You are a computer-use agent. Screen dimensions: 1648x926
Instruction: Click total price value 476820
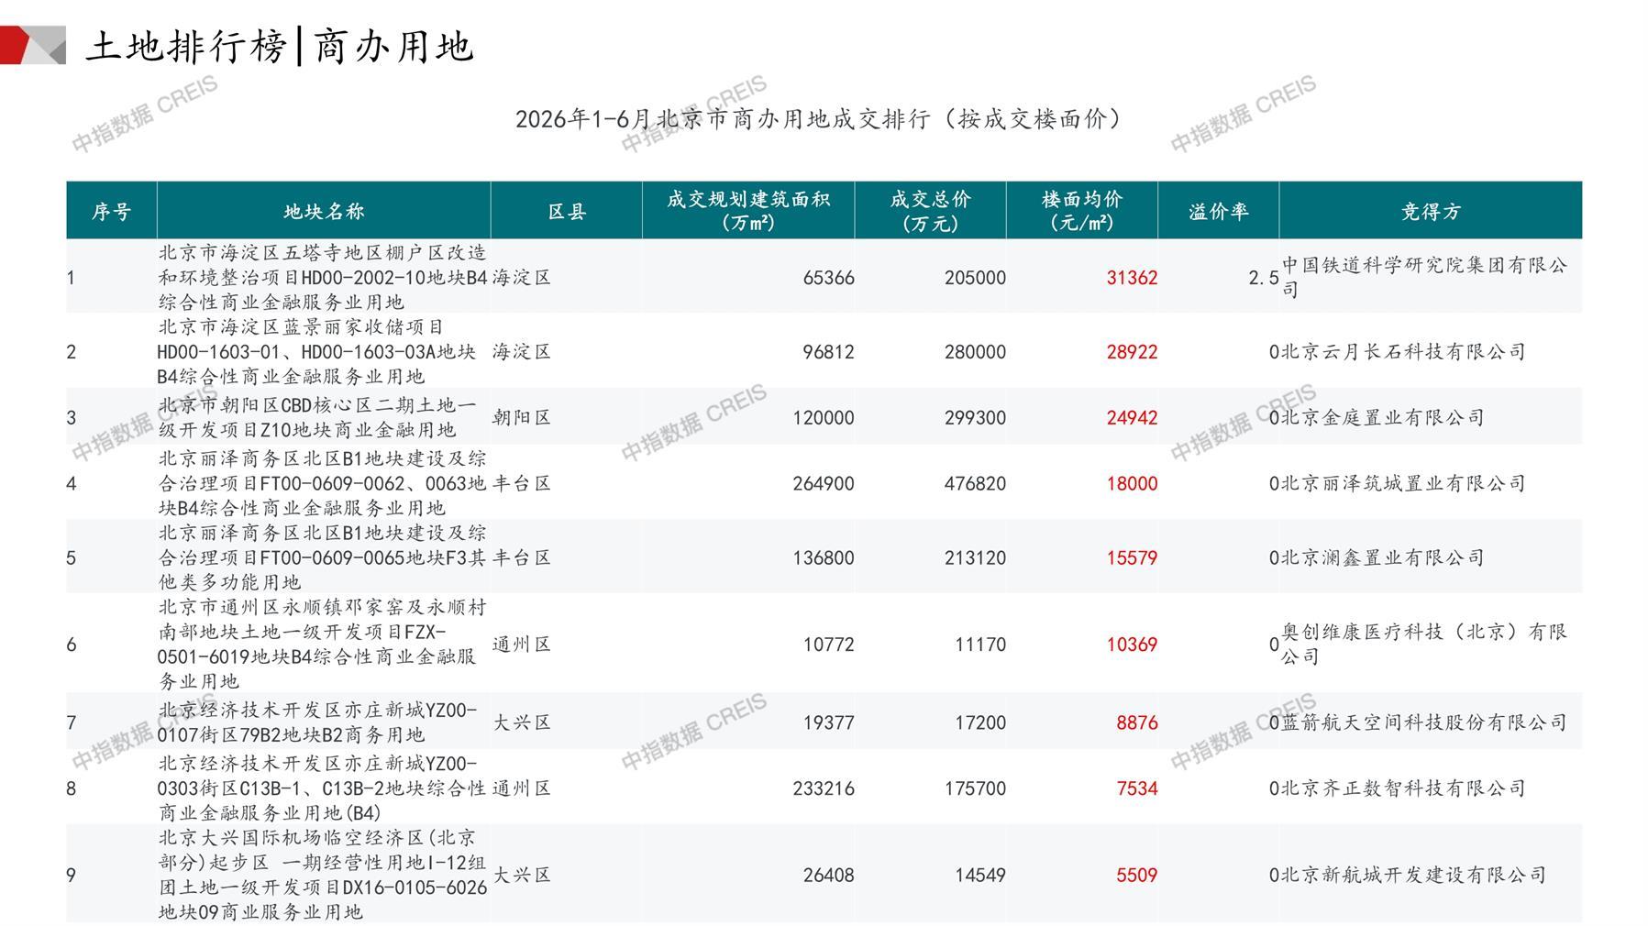(975, 484)
